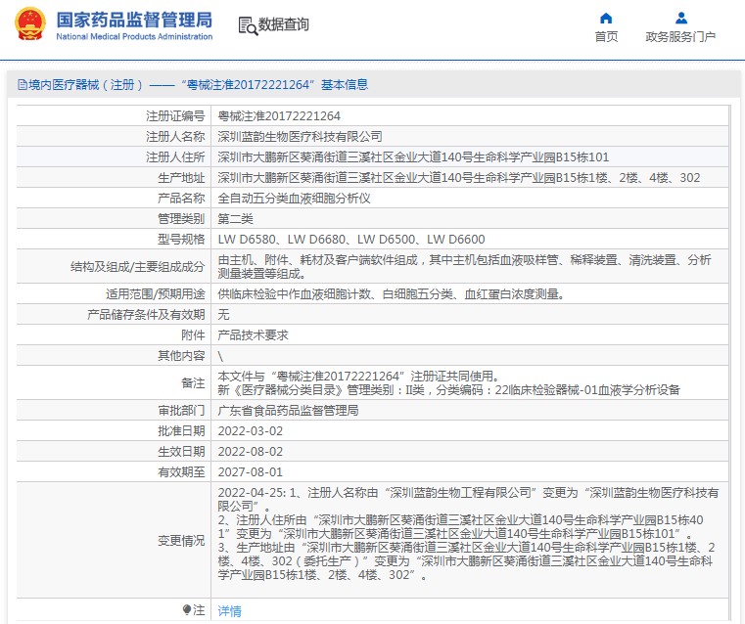Click the national emblem logo icon
The width and height of the screenshot is (745, 624).
point(28,24)
